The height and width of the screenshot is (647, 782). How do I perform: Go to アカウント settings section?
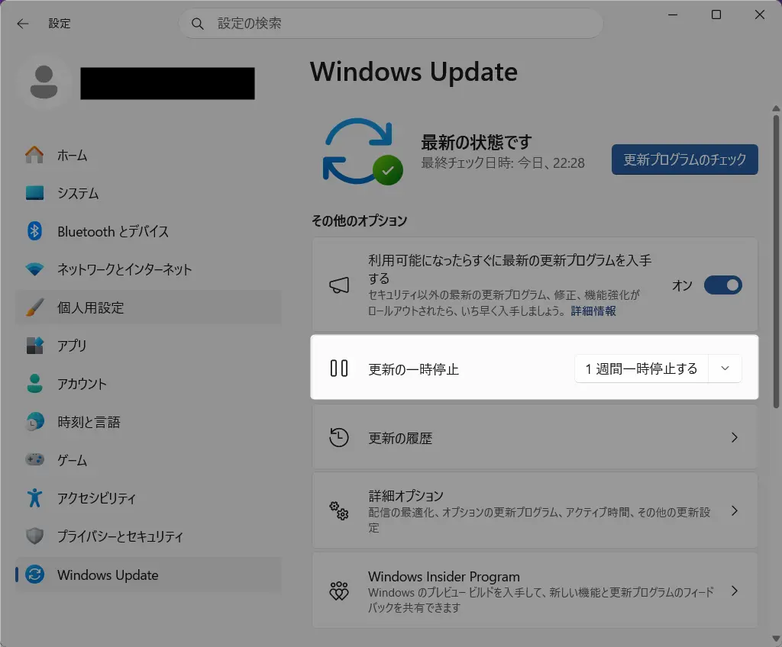(82, 384)
